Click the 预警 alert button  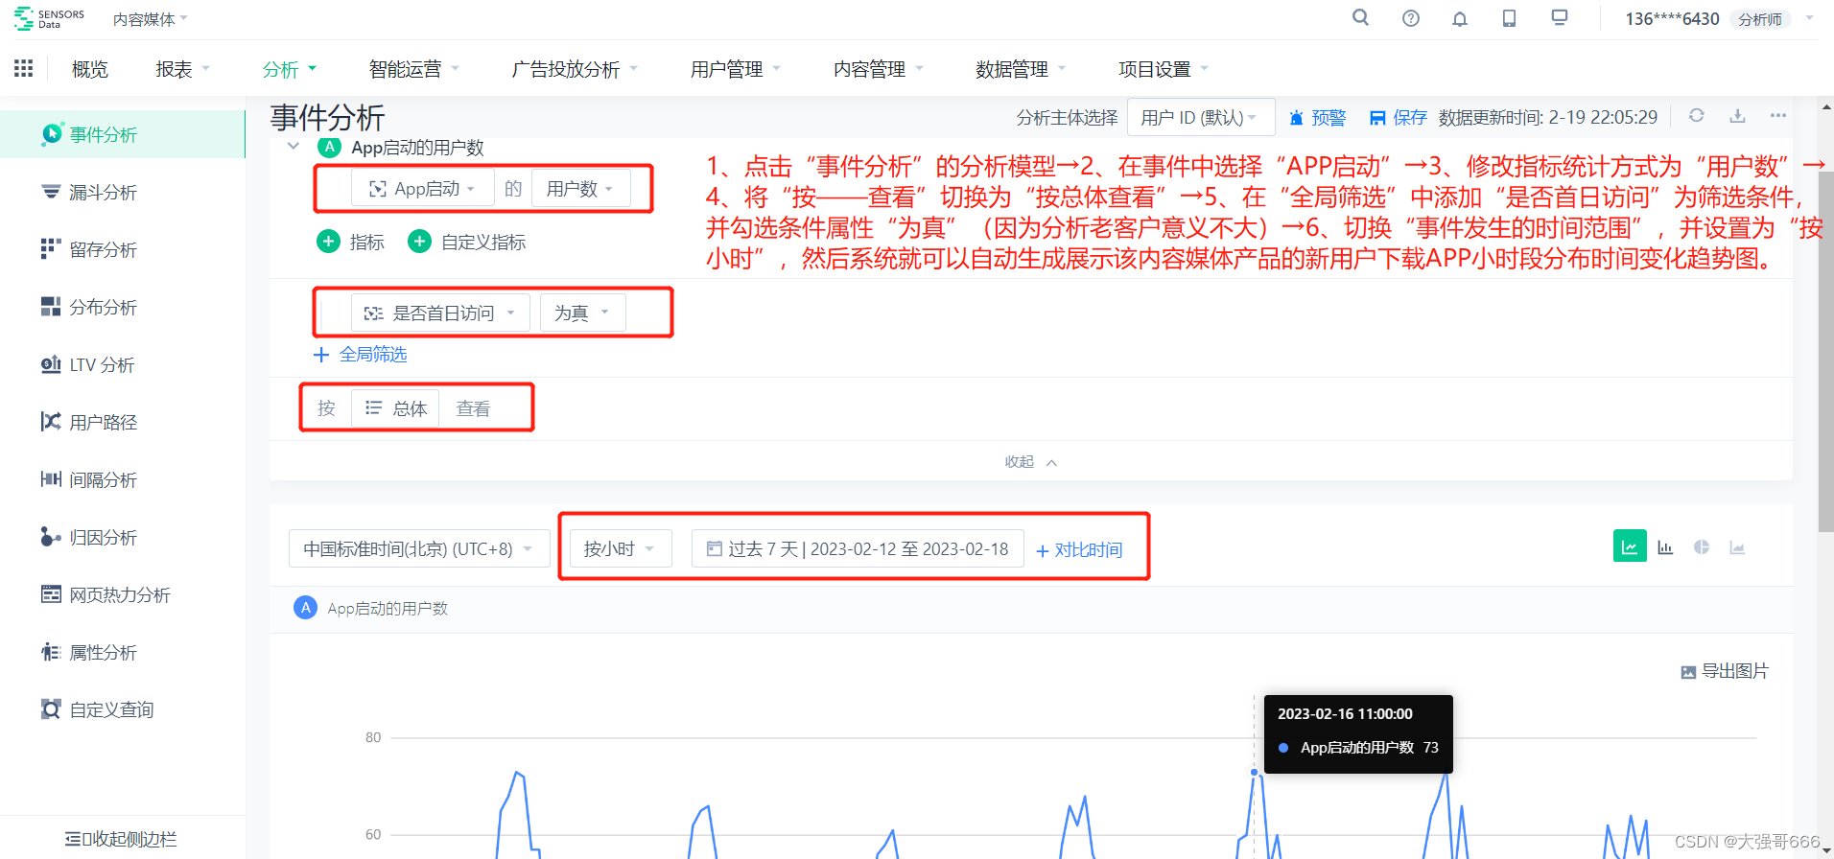tap(1318, 118)
